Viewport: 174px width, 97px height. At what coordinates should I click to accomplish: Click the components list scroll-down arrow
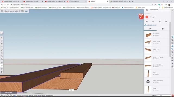point(170,93)
